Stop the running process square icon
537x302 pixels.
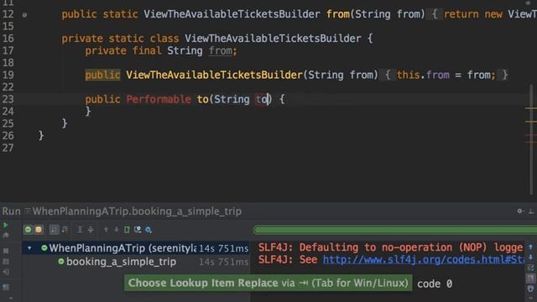[x=6, y=251]
